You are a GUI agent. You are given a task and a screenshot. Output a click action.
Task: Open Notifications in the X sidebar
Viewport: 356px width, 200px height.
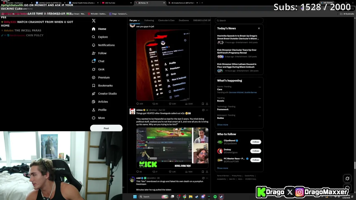pos(103,45)
